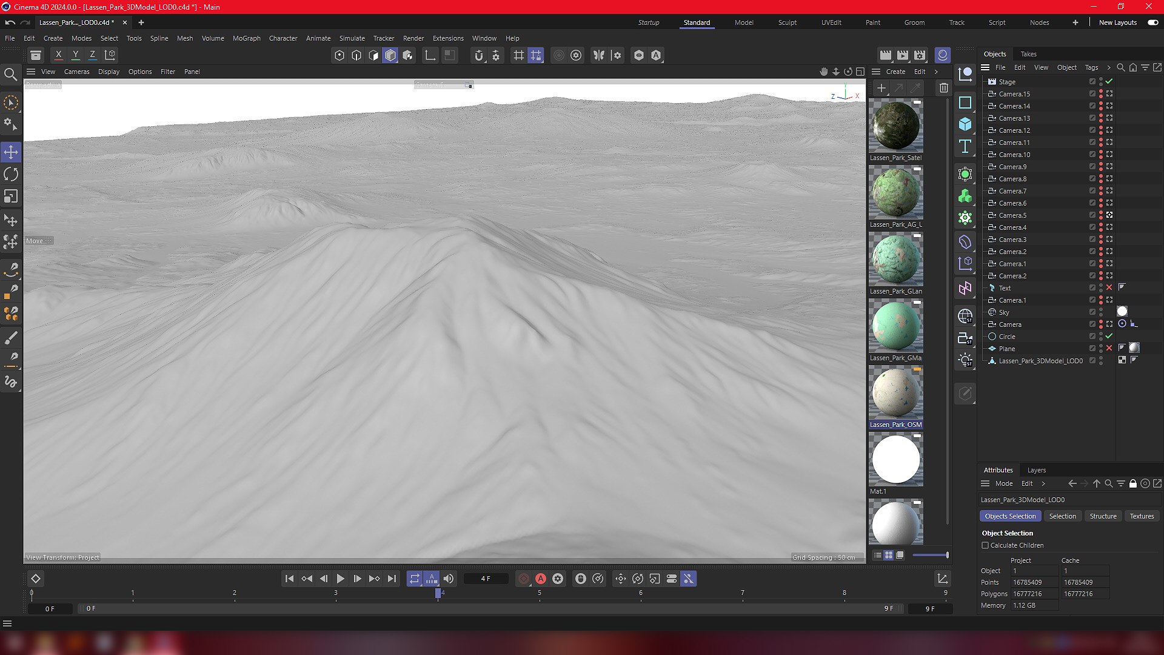1164x655 pixels.
Task: Click the Textures button
Action: coord(1142,516)
